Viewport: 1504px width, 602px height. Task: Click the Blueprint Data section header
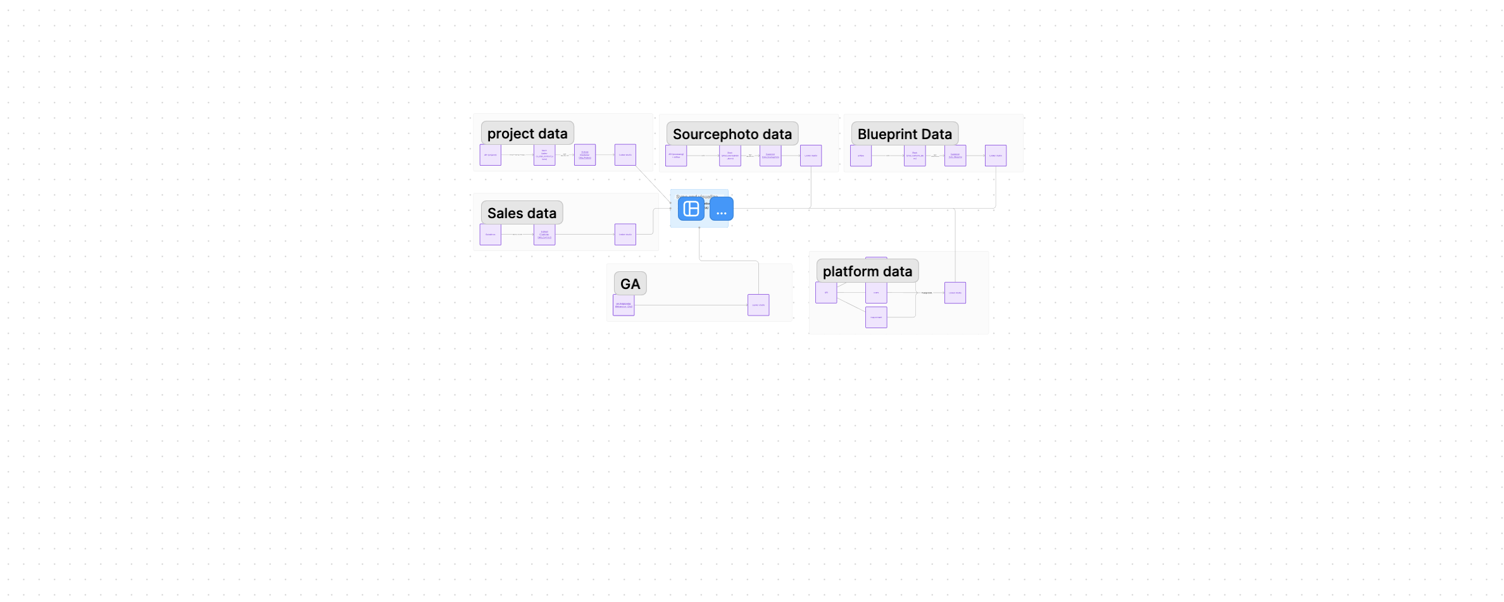tap(904, 133)
